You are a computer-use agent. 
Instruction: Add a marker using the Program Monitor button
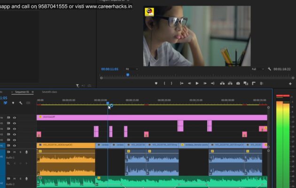coord(156,83)
